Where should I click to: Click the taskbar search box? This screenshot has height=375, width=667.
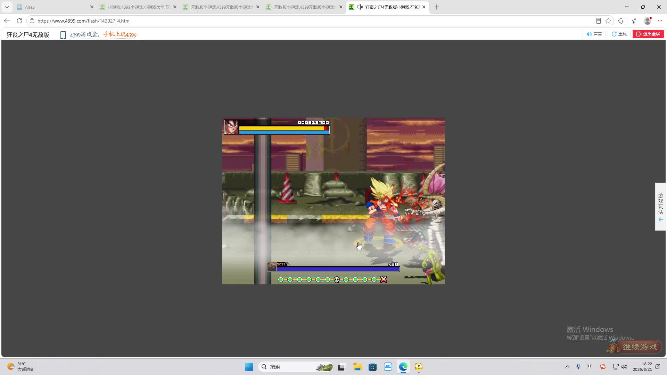point(296,367)
